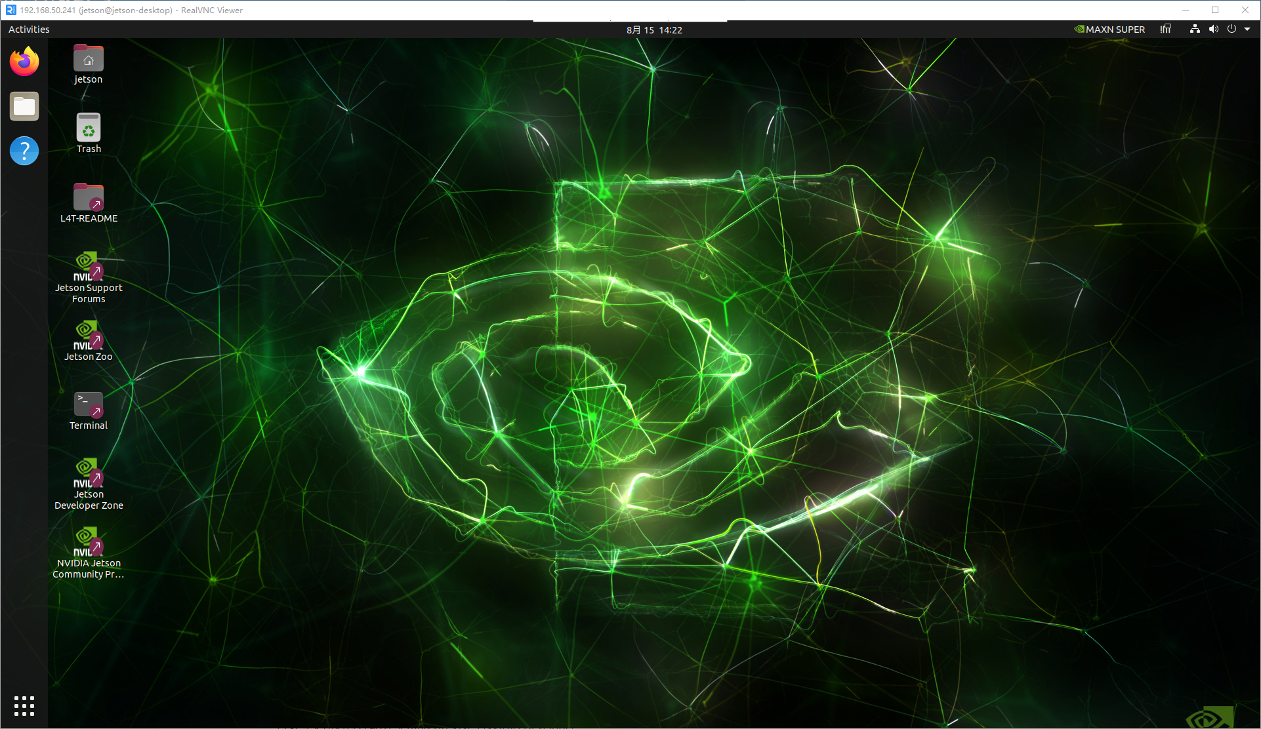Screen dimensions: 1261x729
Task: Click the input method indicator icon
Action: pyautogui.click(x=1165, y=29)
